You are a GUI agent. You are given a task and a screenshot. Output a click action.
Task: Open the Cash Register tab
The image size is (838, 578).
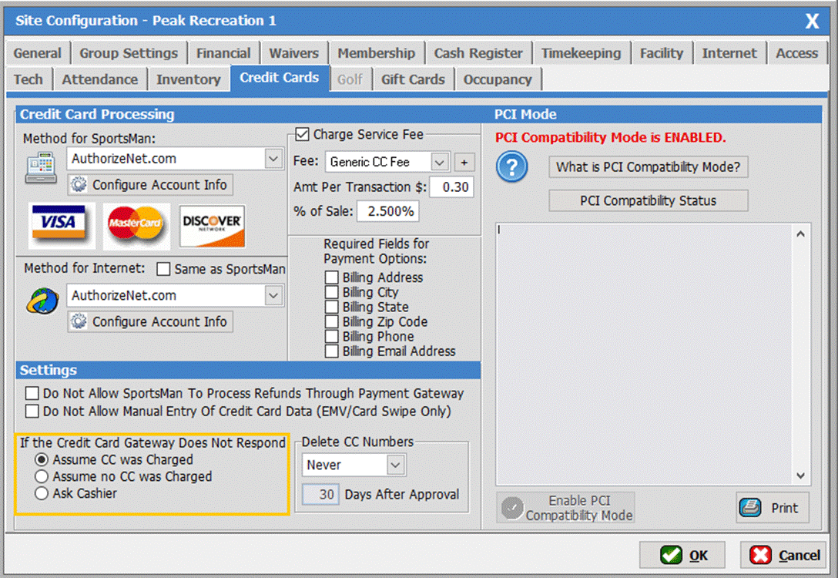click(x=478, y=53)
